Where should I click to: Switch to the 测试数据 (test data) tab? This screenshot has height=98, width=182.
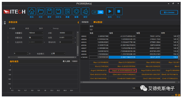pos(98,22)
